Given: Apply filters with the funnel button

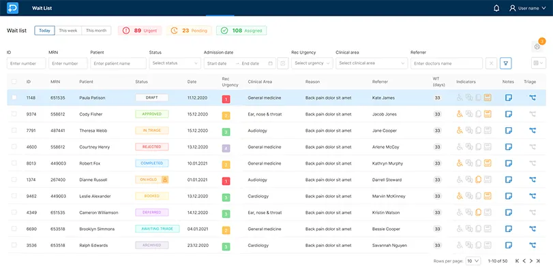Looking at the screenshot, I should (506, 63).
